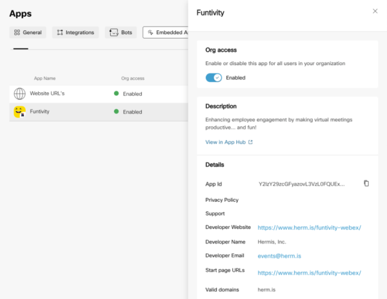The image size is (387, 299).
Task: Select the Website URL's app row
Action: tap(99, 93)
